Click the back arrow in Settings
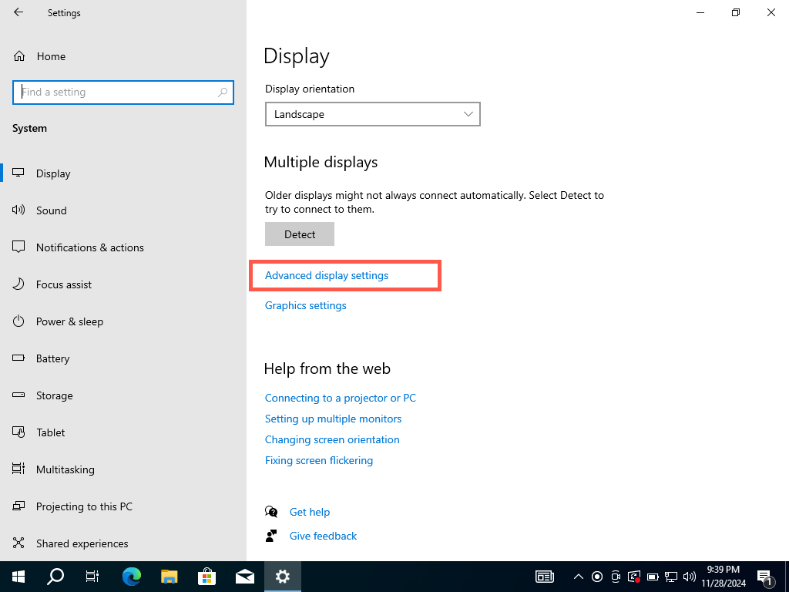The image size is (789, 592). pos(18,13)
